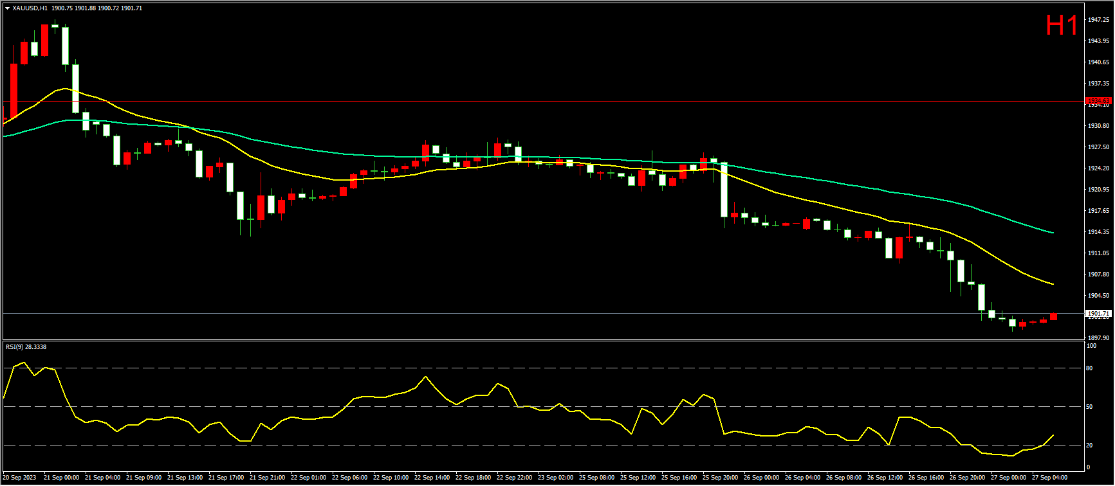Click the 22 Sep 22:00 time label
The height and width of the screenshot is (486, 1115).
[x=514, y=478]
